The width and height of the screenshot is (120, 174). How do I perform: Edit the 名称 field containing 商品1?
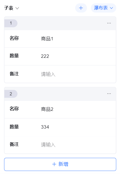point(77,39)
